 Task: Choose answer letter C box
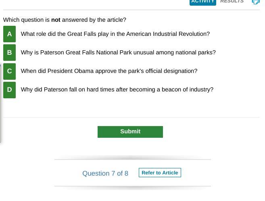[x=9, y=71]
